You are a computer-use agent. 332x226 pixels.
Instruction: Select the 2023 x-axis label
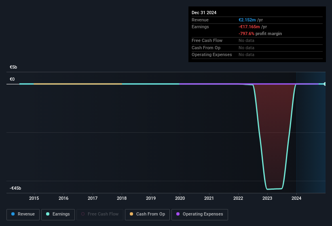(267, 198)
